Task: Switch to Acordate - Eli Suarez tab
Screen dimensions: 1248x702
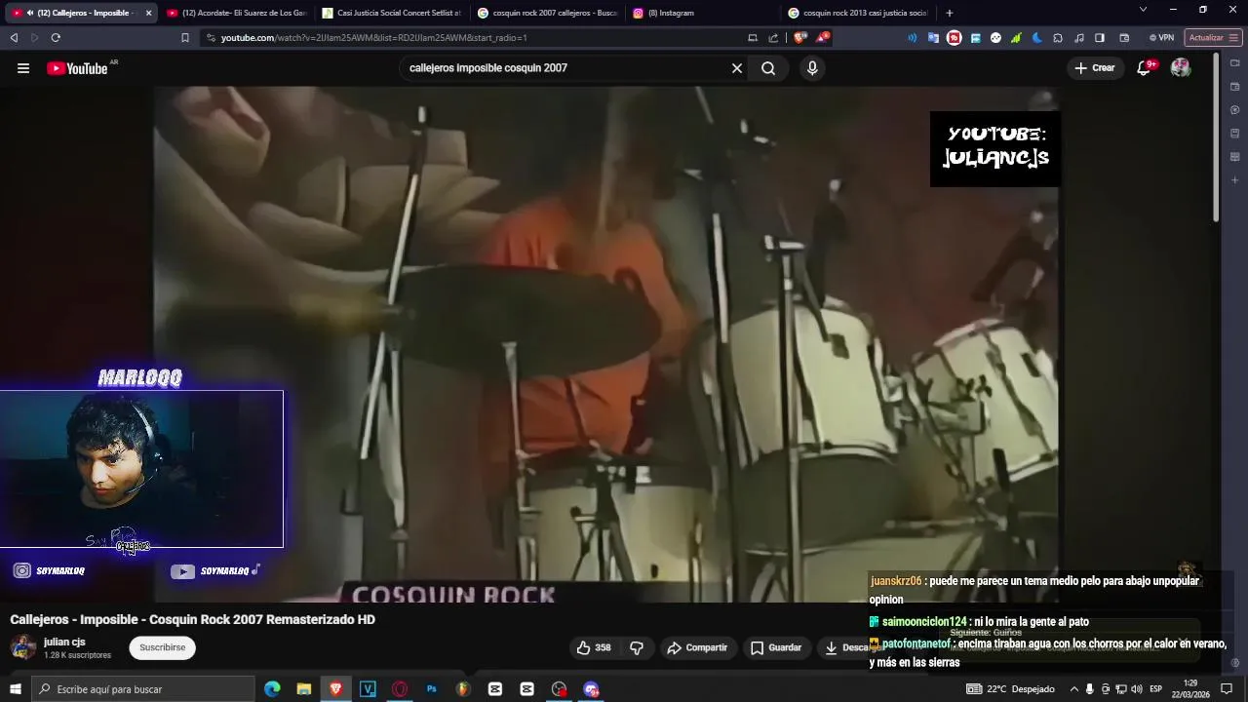Action: [x=237, y=13]
